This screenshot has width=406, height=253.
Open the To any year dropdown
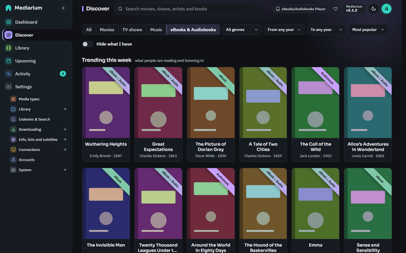[x=326, y=30]
